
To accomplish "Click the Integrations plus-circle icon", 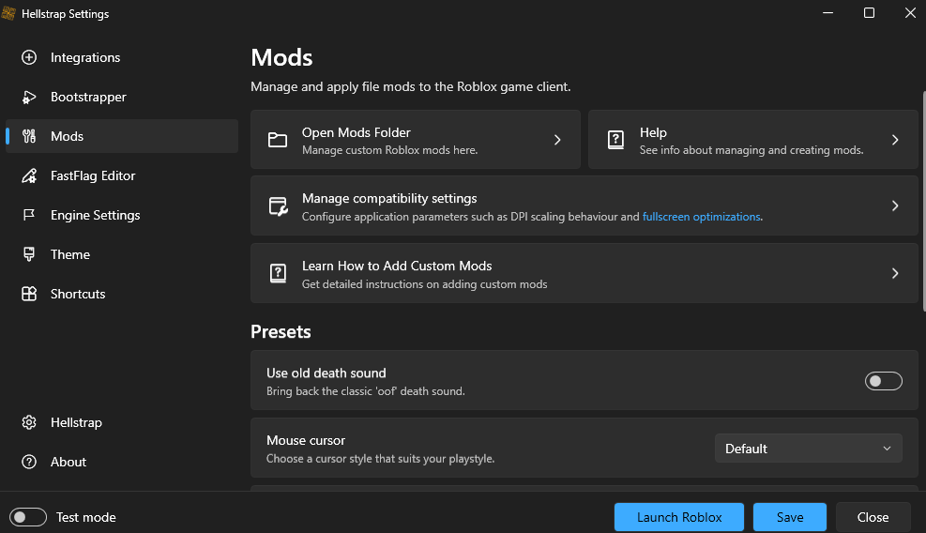I will point(29,57).
